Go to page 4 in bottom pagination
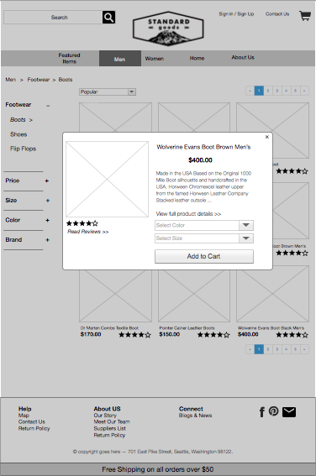Viewport: 316px width, 476px height. (x=287, y=349)
